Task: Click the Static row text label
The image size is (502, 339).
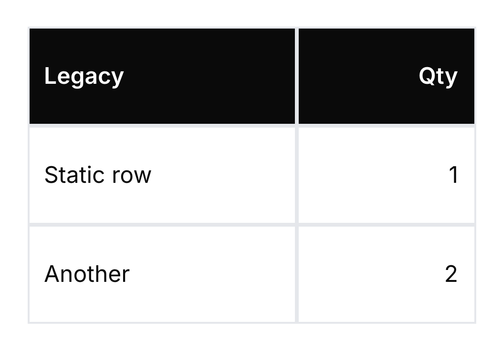Action: coord(98,175)
